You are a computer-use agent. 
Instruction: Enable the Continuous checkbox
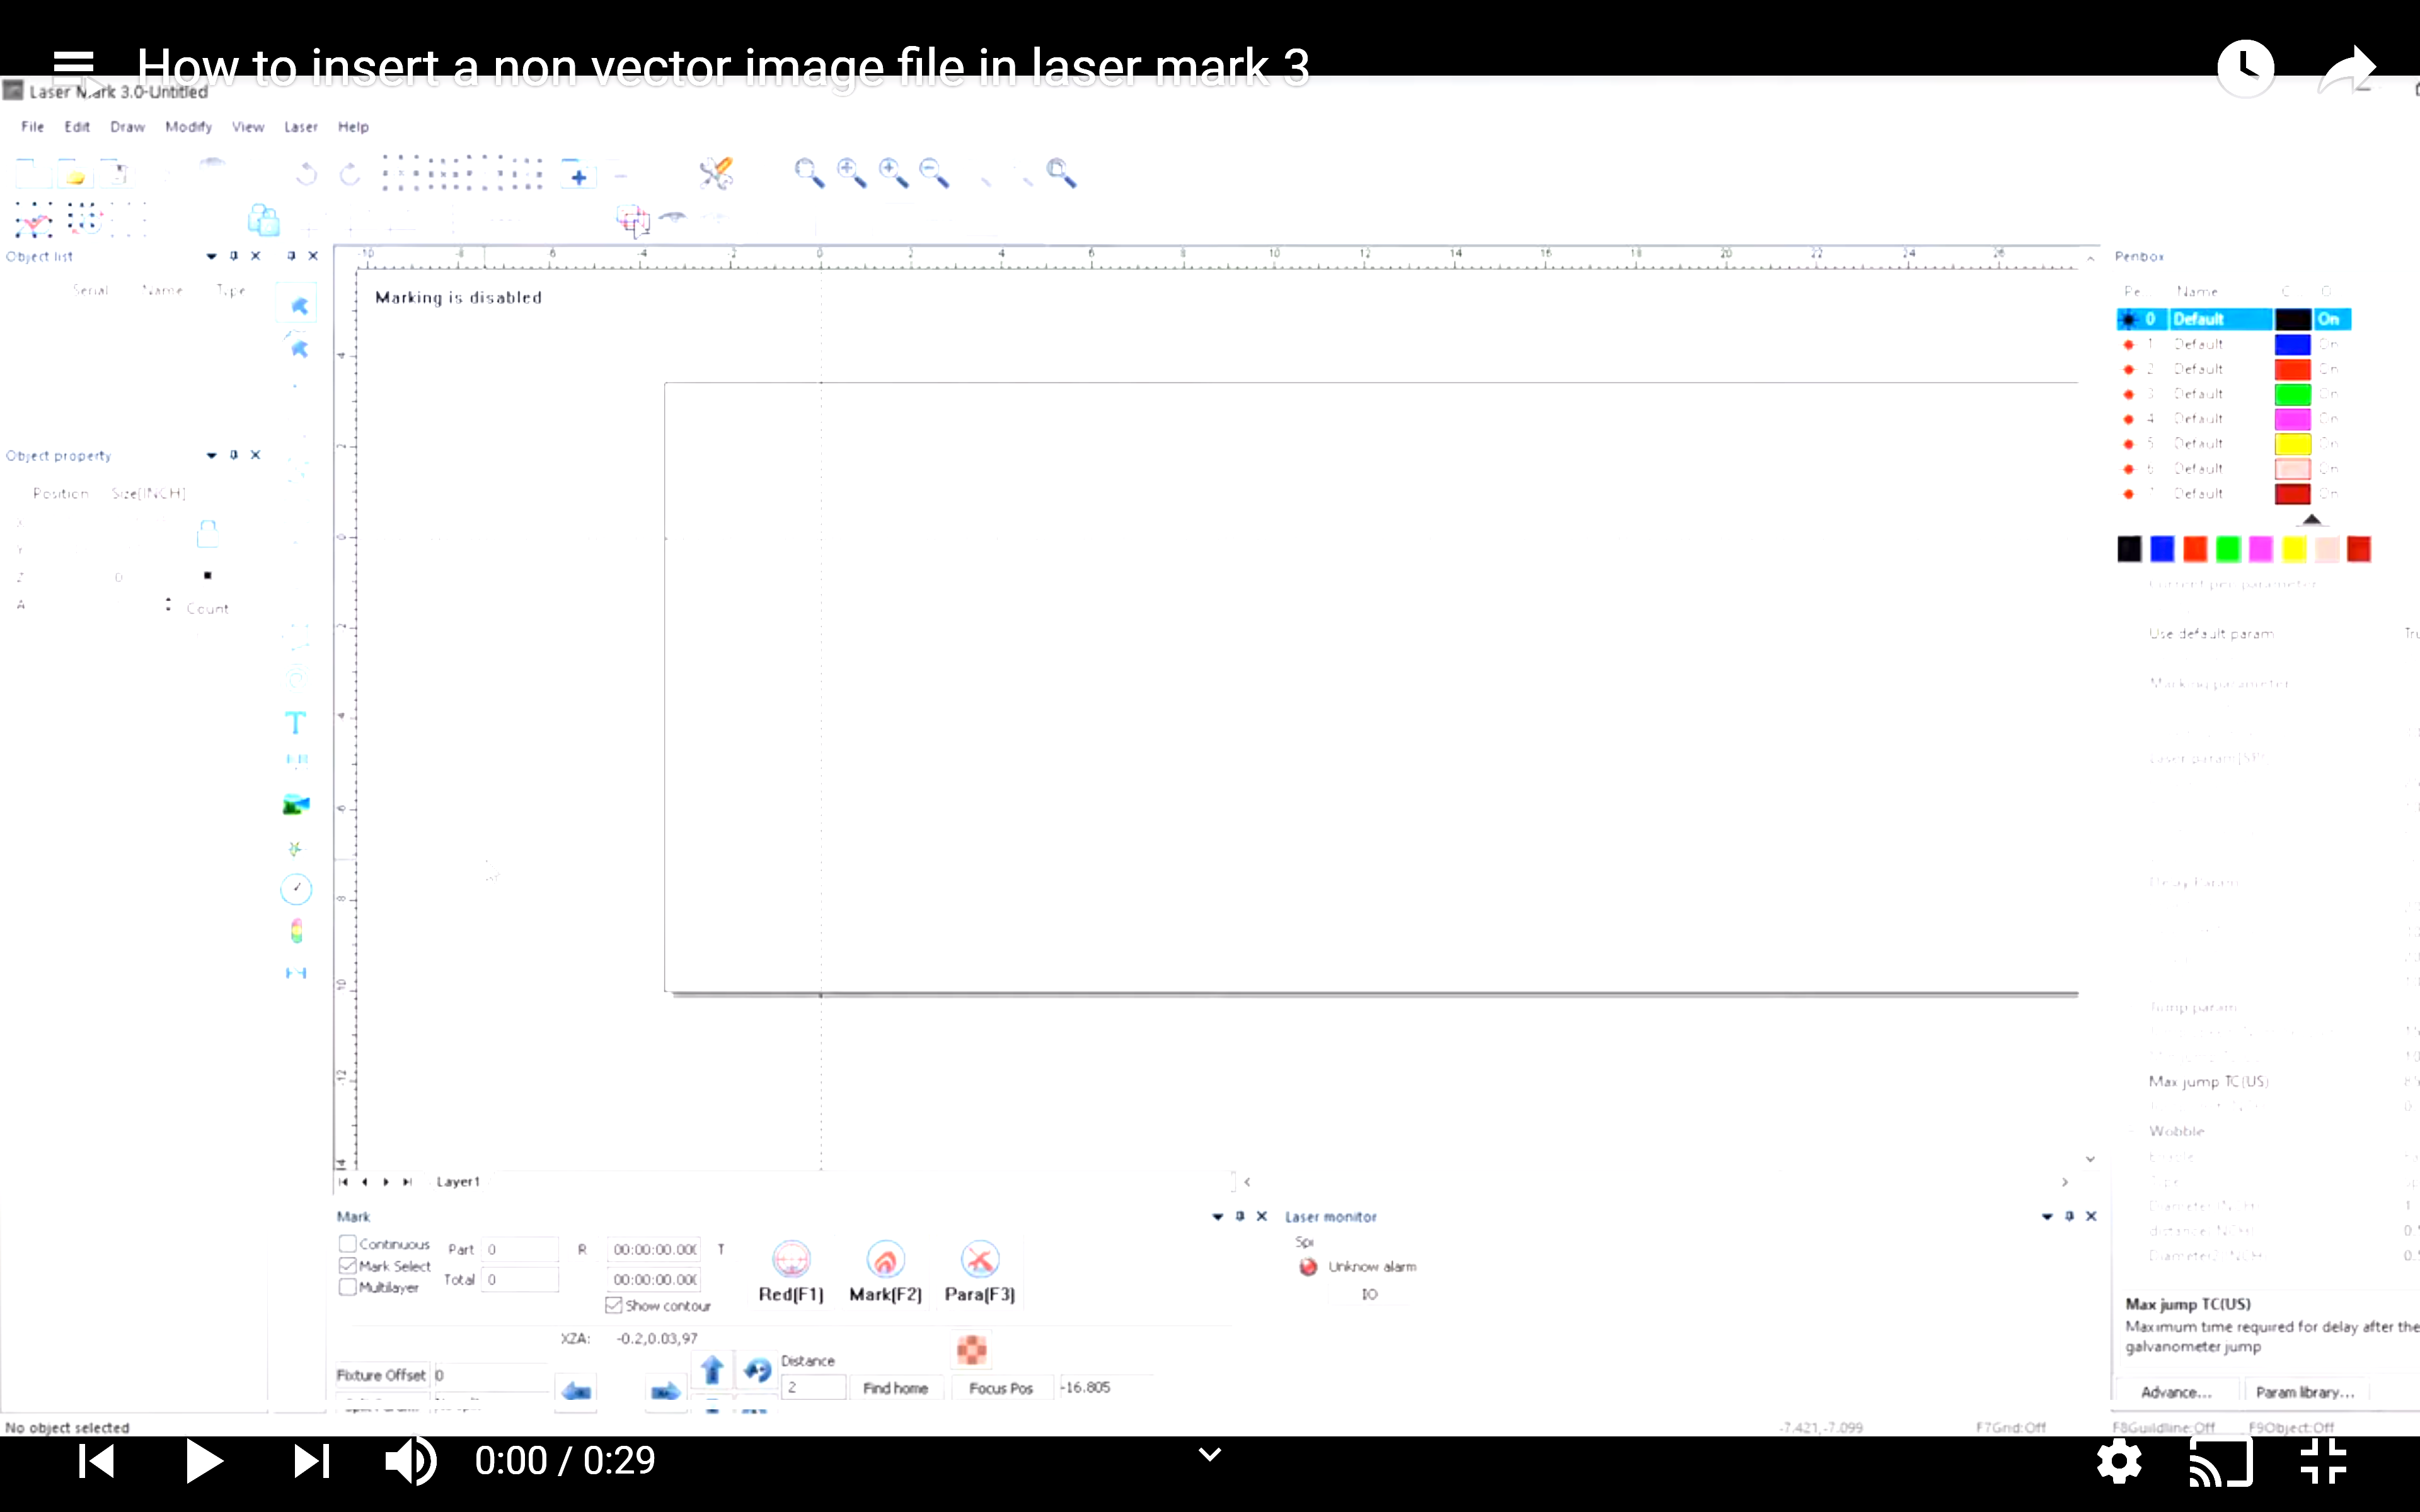click(x=348, y=1244)
